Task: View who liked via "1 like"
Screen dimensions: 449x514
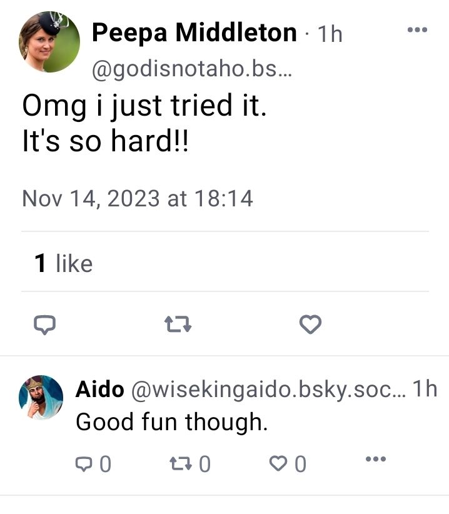Action: (x=63, y=263)
